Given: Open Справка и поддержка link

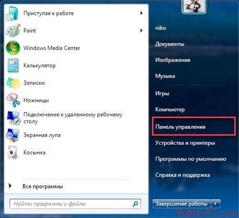Looking at the screenshot, I should (183, 175).
